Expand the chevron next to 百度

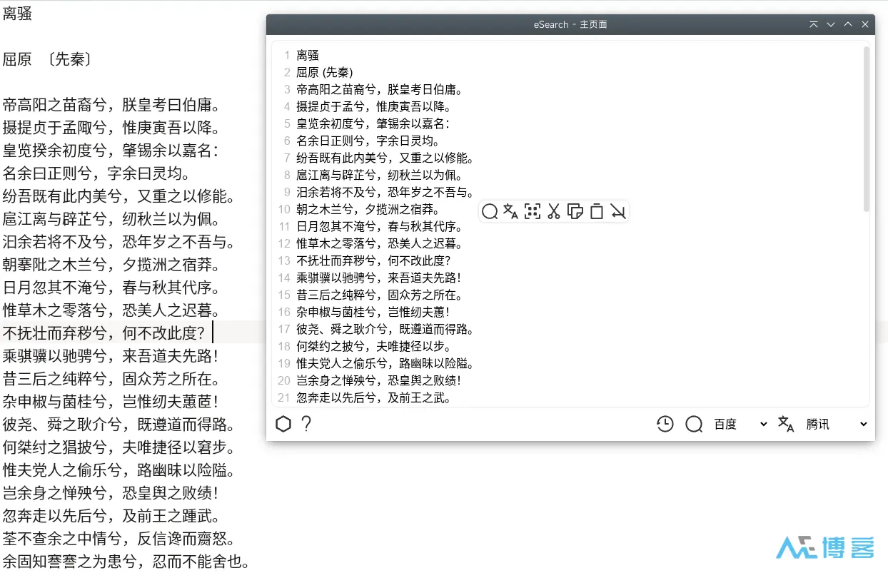coord(762,424)
